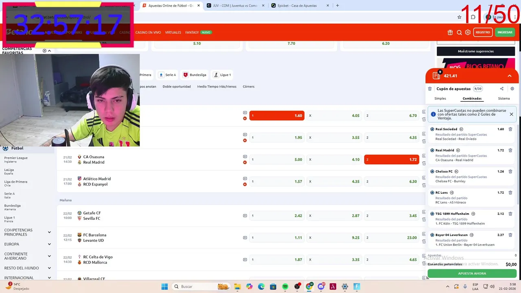Open stream icon for Getafe CF match

click(245, 216)
